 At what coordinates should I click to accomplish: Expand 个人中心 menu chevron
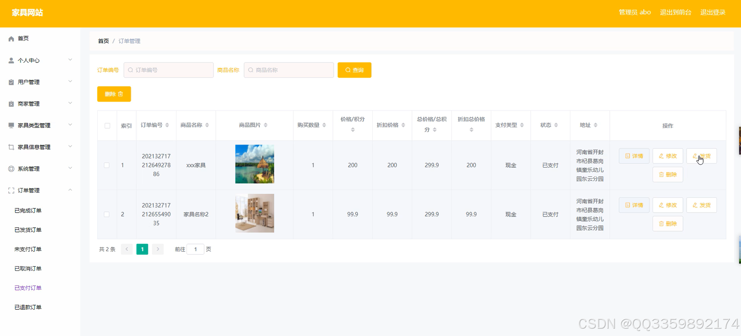[70, 60]
